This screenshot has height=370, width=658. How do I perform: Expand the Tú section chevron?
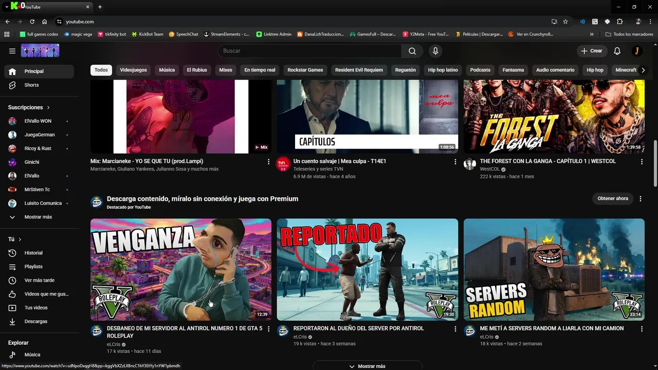(x=20, y=239)
